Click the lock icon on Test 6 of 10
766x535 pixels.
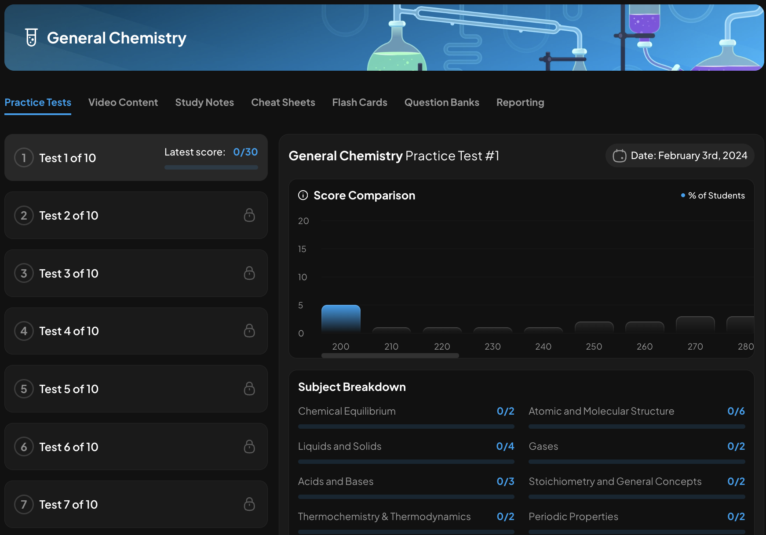pos(249,447)
